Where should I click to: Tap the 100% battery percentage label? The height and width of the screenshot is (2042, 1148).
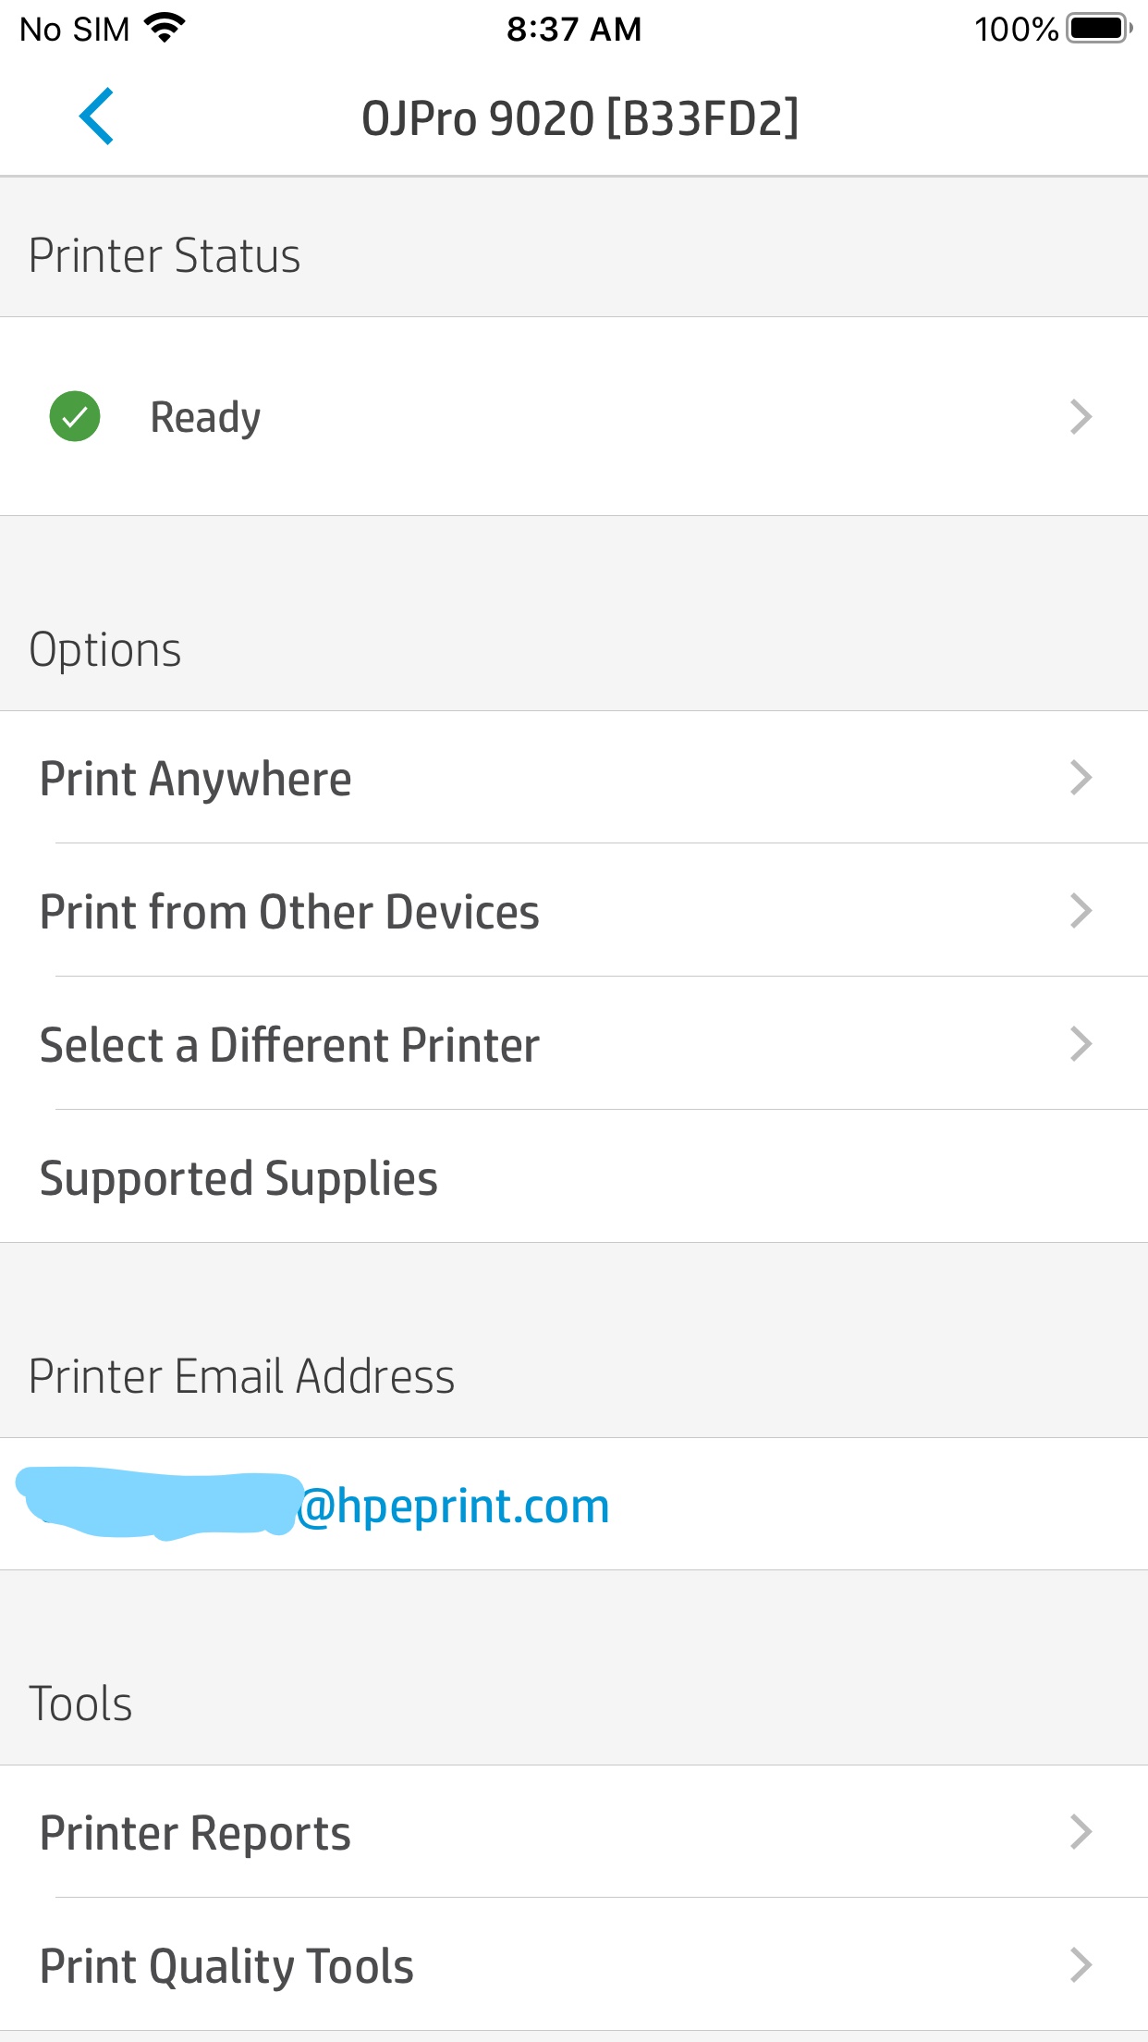pyautogui.click(x=1015, y=28)
